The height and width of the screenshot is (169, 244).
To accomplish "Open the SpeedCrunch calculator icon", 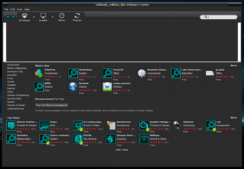I will pos(111,126).
